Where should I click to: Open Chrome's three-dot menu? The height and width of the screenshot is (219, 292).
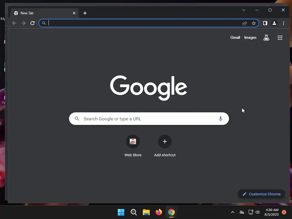pos(283,23)
